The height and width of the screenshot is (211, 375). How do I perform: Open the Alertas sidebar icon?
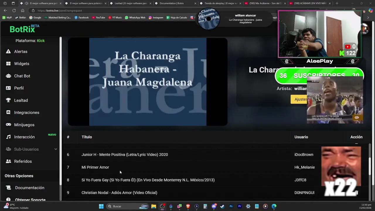(x=8, y=52)
